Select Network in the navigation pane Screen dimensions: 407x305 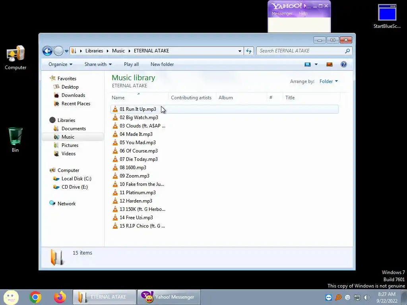point(66,204)
